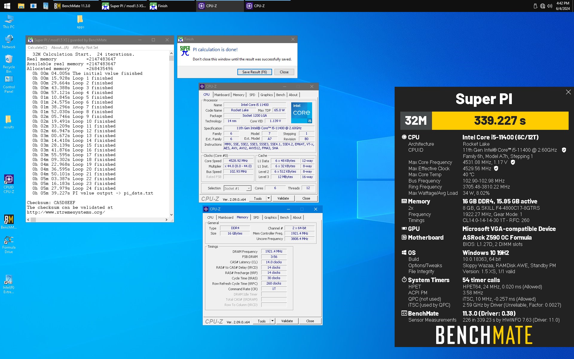Click Validate in upper CPU-Z window
The image size is (574, 359).
(x=283, y=198)
